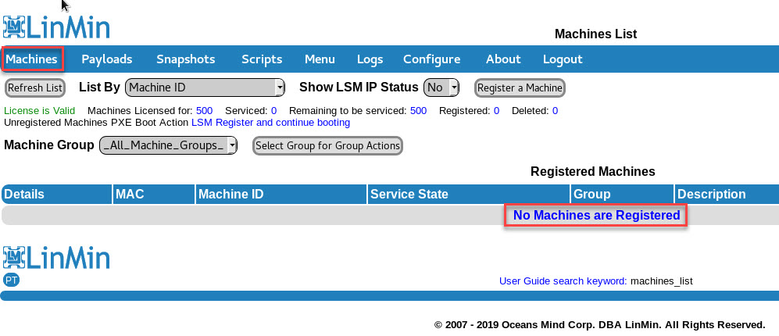Click the User Guide search keyword link
Screen dimensions: 779x336
pos(563,281)
